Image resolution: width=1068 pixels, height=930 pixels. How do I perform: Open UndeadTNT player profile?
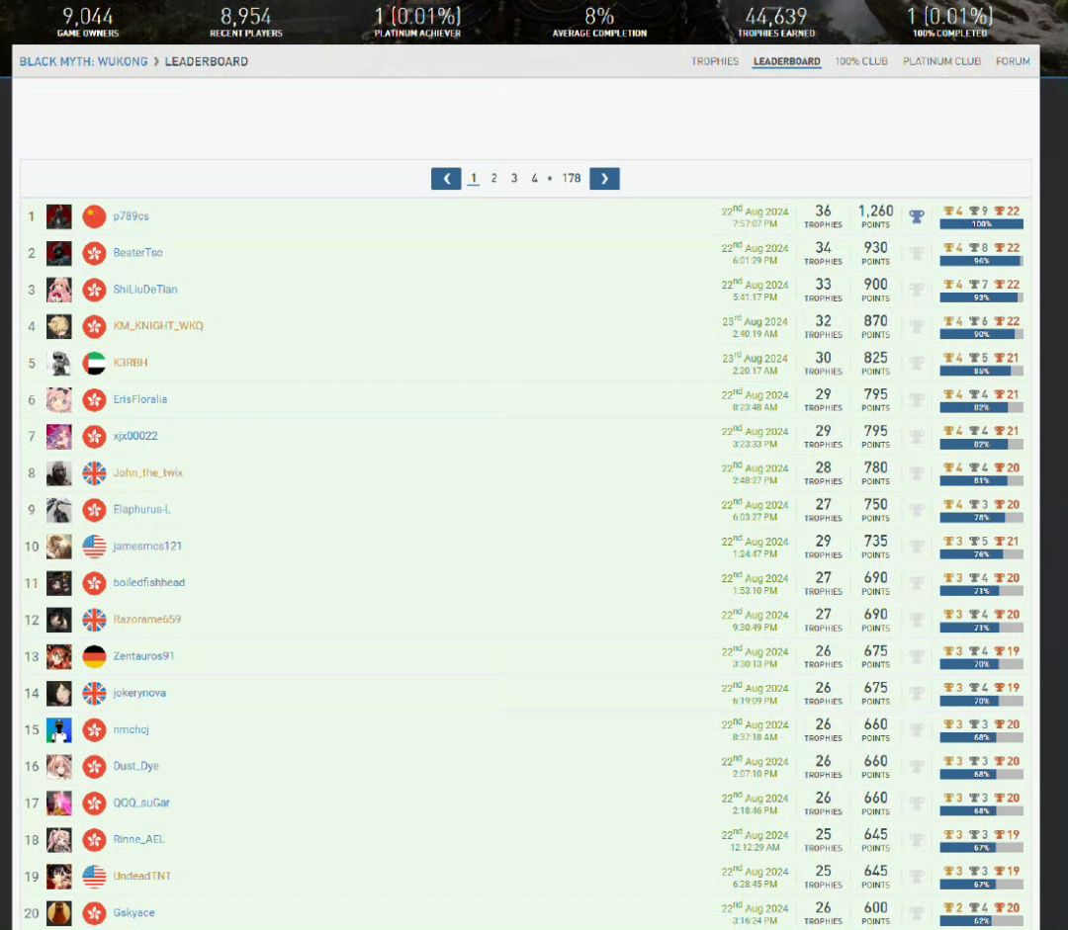point(141,876)
